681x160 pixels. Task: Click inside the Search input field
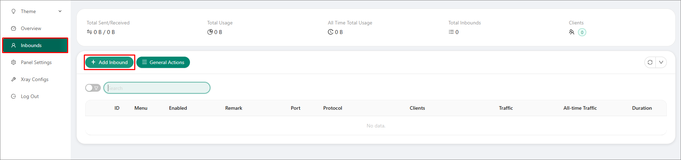(157, 88)
